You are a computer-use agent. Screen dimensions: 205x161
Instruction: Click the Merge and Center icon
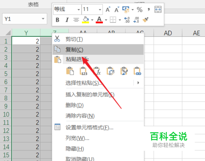coord(158,9)
